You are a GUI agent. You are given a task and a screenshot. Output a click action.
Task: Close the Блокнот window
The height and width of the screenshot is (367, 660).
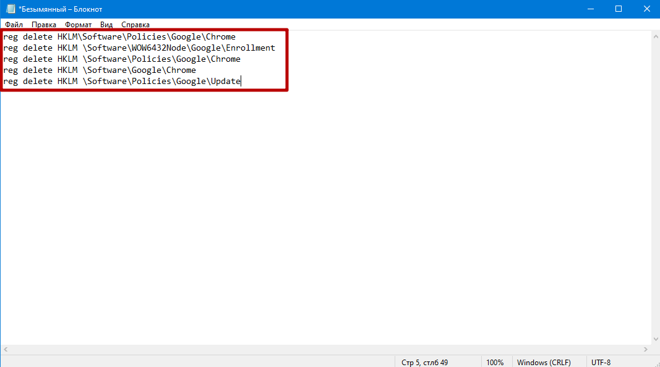click(x=646, y=9)
